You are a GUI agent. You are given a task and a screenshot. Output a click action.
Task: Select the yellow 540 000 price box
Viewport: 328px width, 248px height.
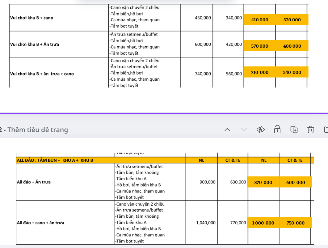point(292,72)
